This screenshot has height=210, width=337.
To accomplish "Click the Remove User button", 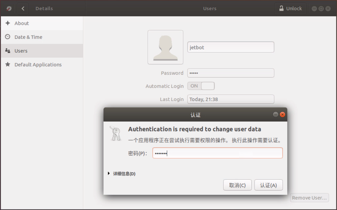I will [309, 198].
